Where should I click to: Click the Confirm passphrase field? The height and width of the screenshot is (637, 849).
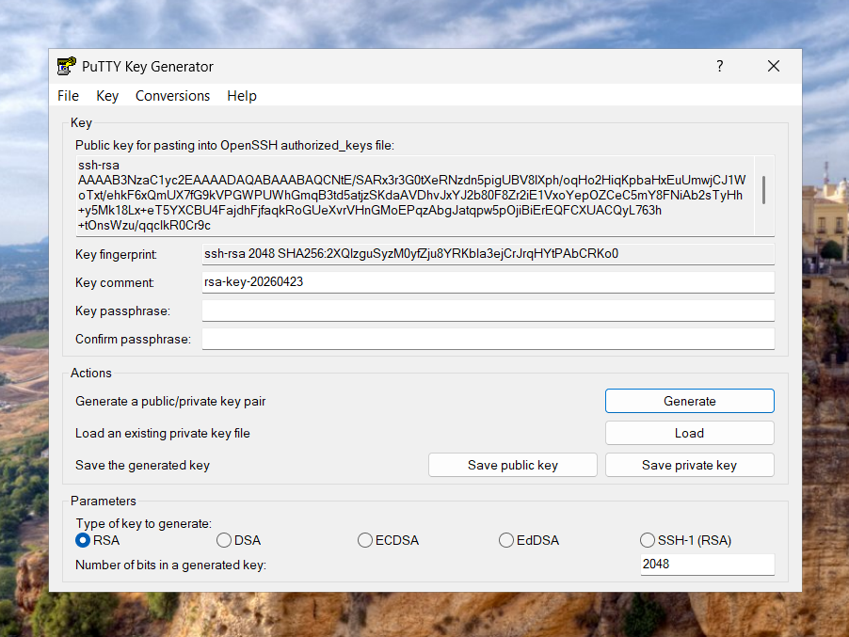489,339
